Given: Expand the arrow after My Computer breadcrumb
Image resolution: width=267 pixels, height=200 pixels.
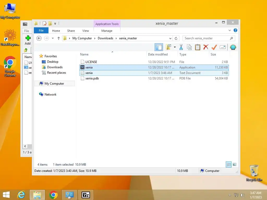Looking at the screenshot, I should coord(95,39).
